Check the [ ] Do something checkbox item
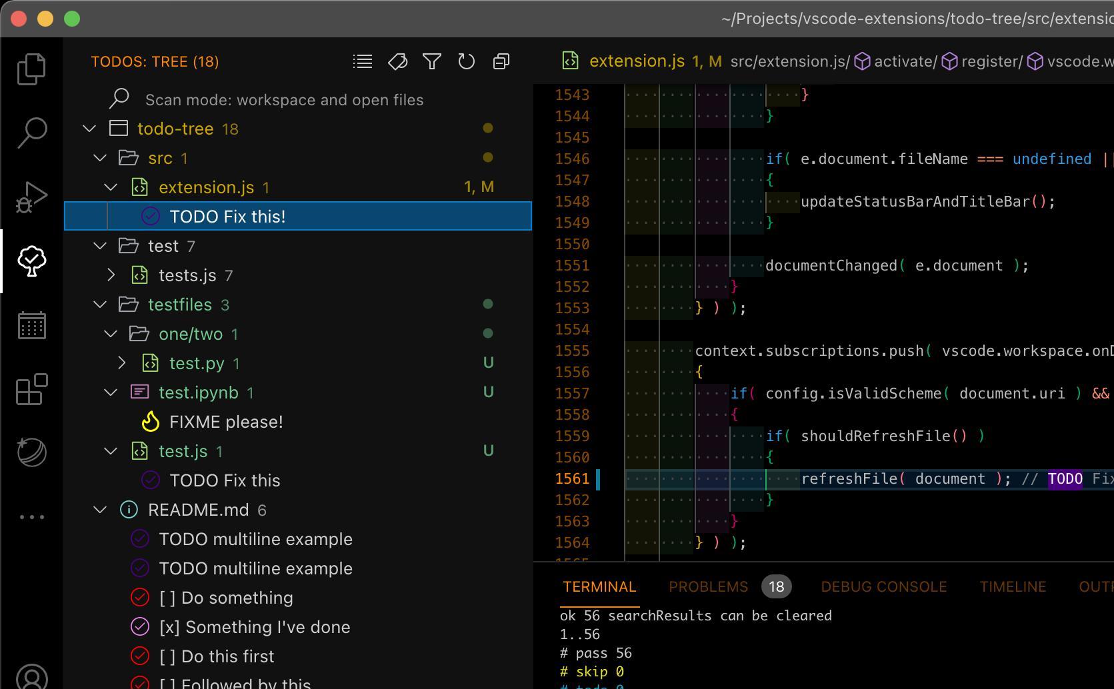The width and height of the screenshot is (1114, 689). 226,598
